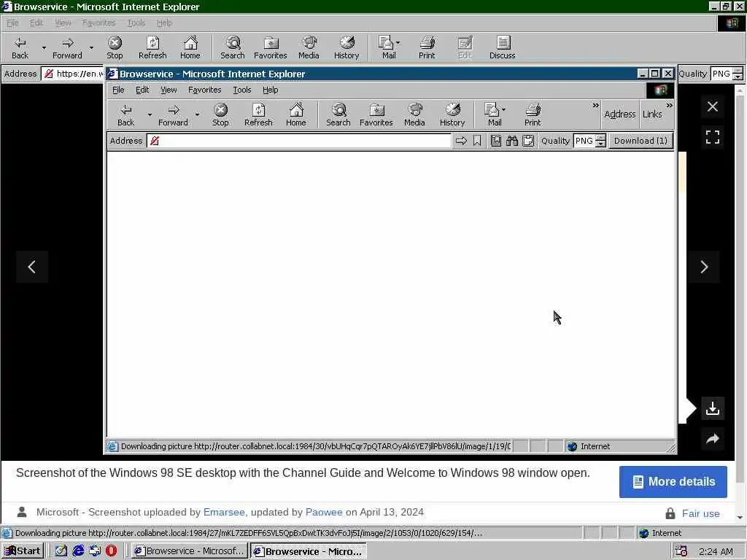Expand Forward dropdown arrow in background window
Screen dimensions: 747x560
(91, 47)
